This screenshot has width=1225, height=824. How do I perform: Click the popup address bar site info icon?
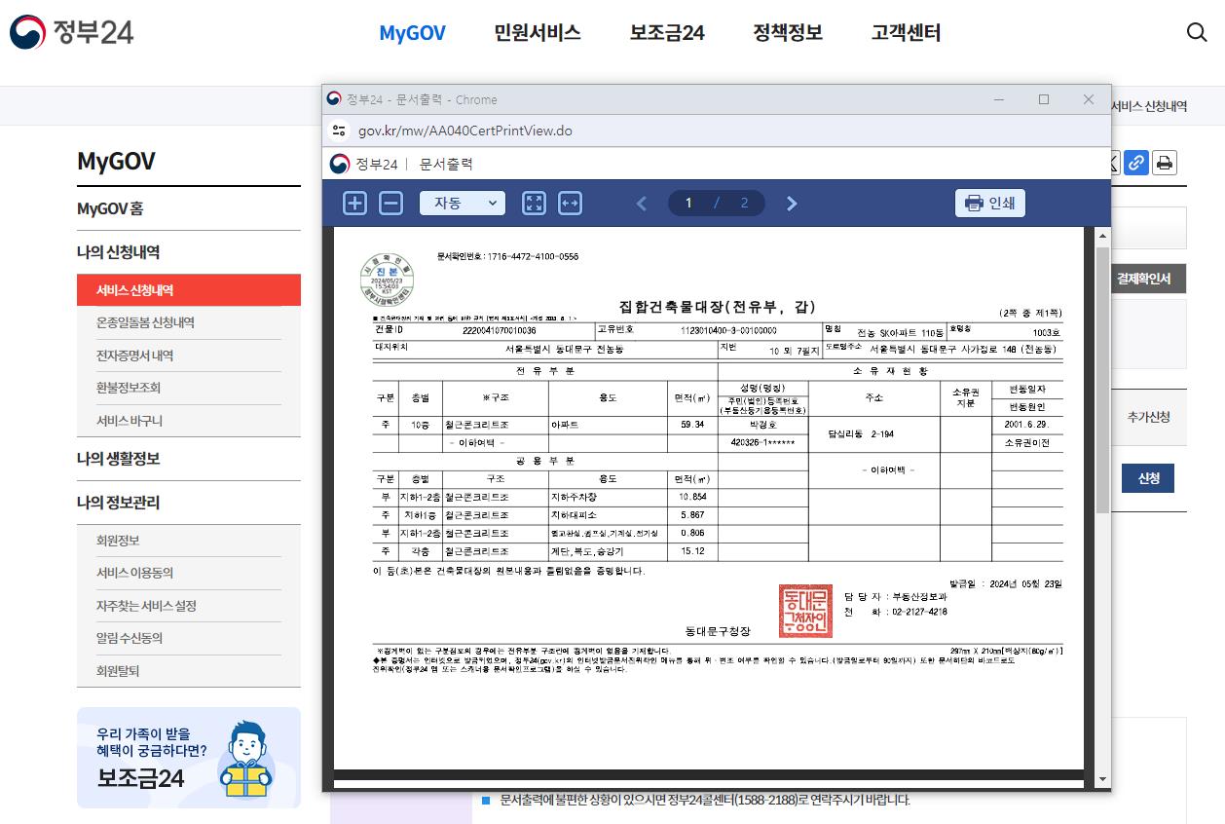click(x=339, y=131)
